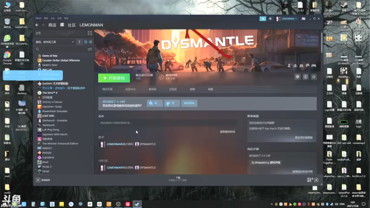
Task: Select The Witcher: Enhanced Edition
Action: pos(60,144)
